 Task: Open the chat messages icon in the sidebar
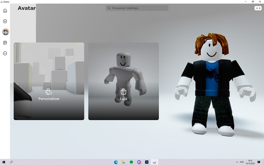5,42
